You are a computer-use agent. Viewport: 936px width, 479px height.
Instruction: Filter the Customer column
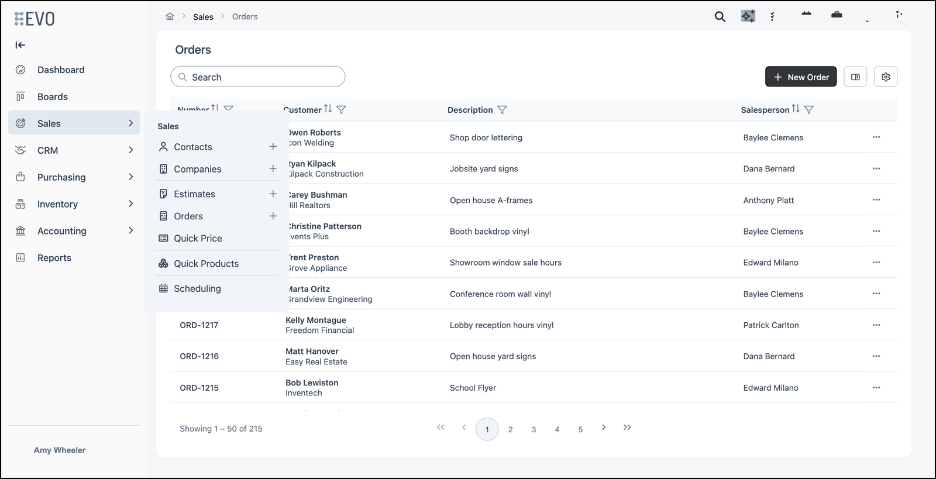tap(342, 110)
